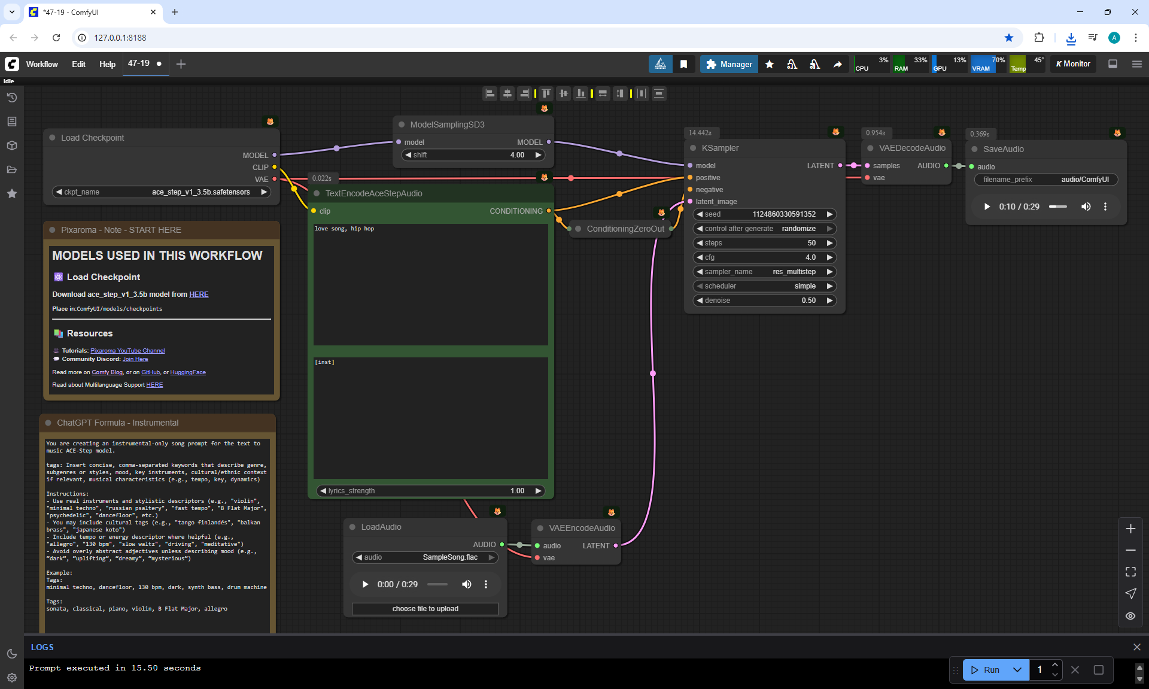Viewport: 1149px width, 689px height.
Task: Click the align left nodes icon
Action: (x=490, y=93)
